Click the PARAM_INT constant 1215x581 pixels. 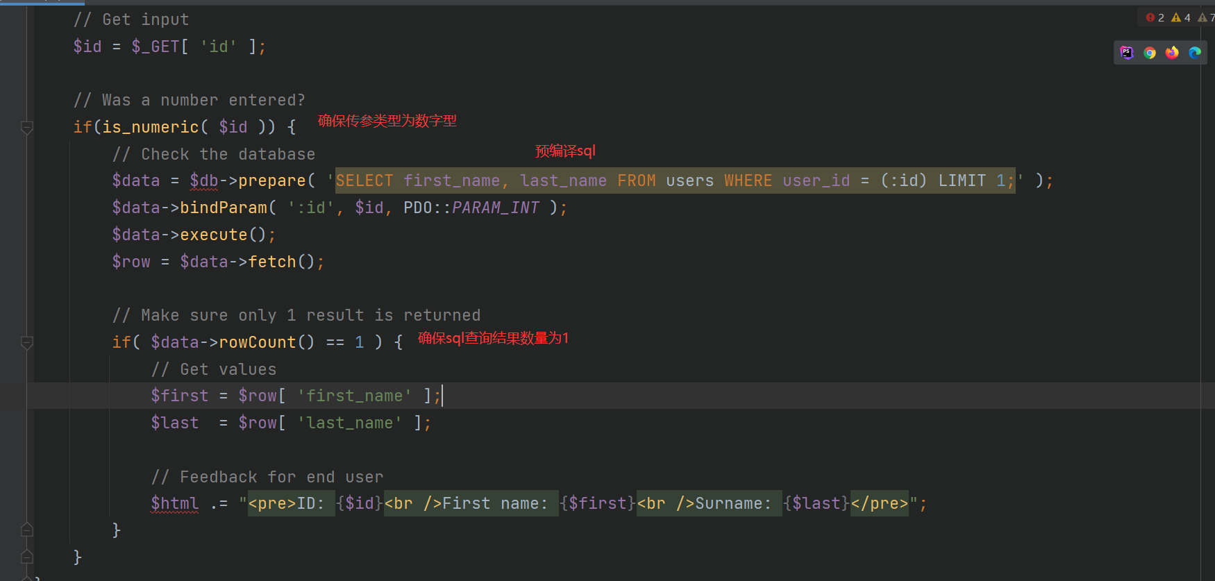pos(496,208)
